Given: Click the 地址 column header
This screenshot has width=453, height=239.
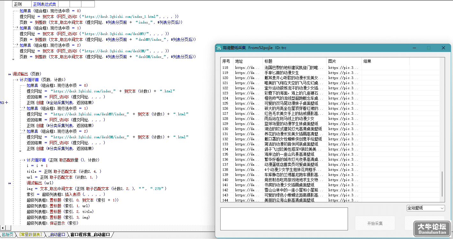Looking at the screenshot, I should 248,61.
